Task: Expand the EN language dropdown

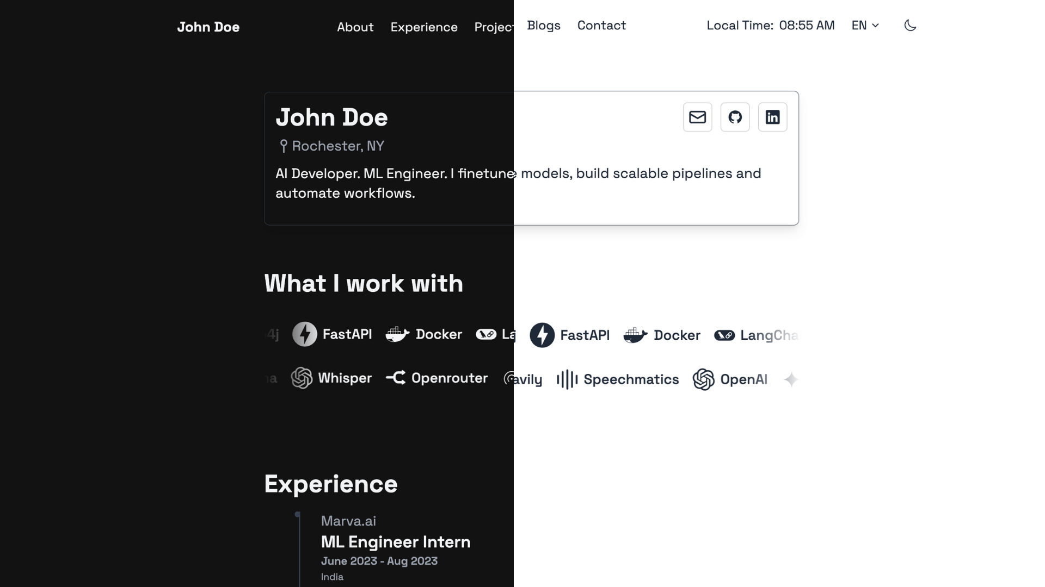Action: pos(865,26)
